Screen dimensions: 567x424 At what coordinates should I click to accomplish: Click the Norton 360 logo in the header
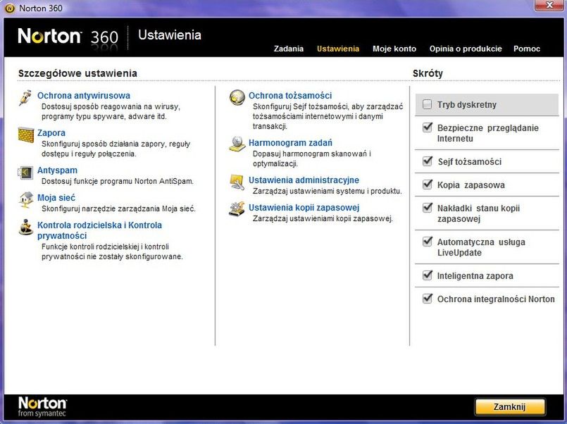(x=68, y=37)
